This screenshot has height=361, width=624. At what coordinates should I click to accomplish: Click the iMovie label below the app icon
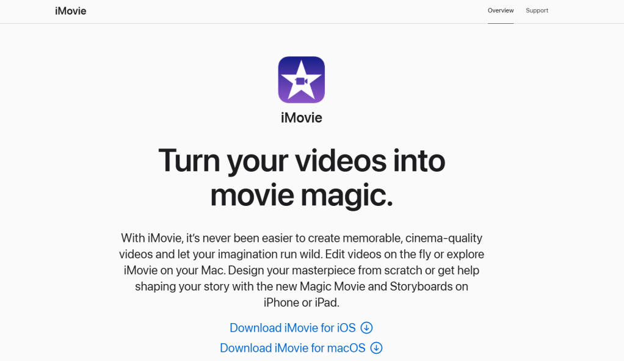coord(301,117)
